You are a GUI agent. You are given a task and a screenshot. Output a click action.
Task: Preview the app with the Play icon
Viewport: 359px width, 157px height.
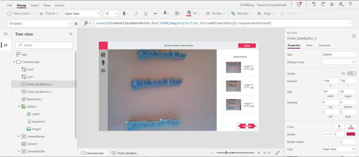(x=332, y=5)
